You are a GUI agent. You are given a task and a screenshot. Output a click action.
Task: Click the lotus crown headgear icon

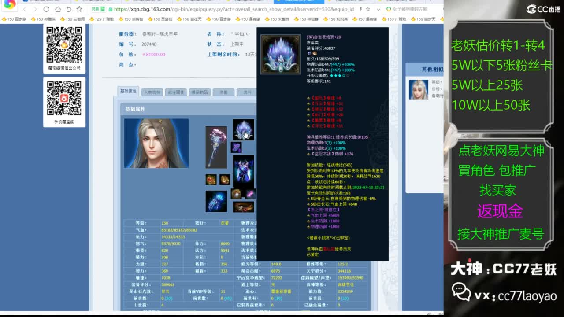tap(243, 130)
